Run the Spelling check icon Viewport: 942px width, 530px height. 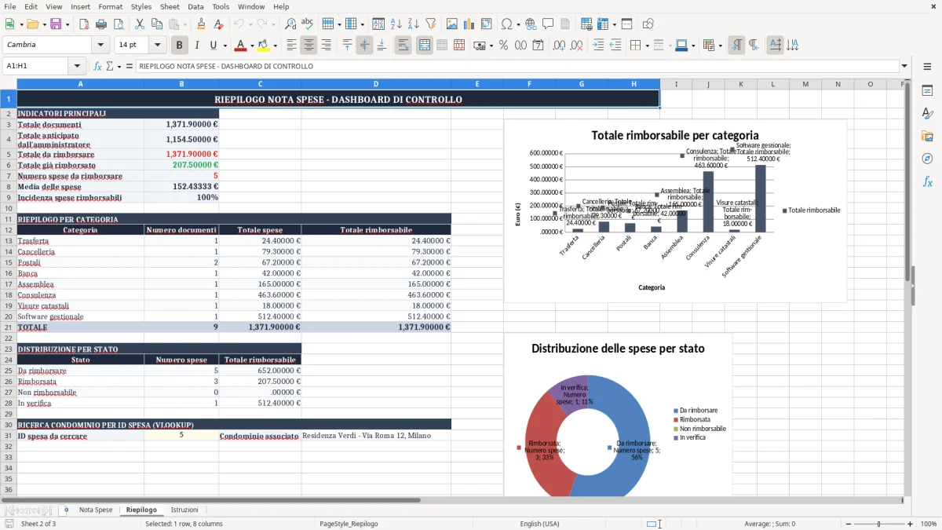click(x=308, y=24)
